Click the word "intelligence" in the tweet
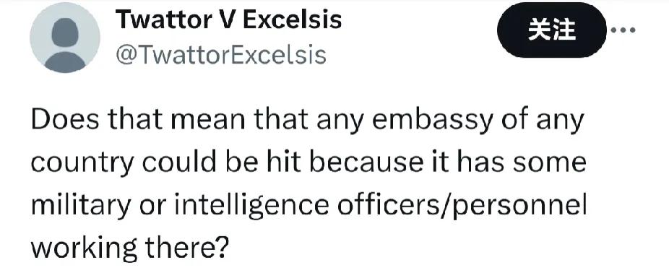This screenshot has height=273, width=669. point(253,207)
